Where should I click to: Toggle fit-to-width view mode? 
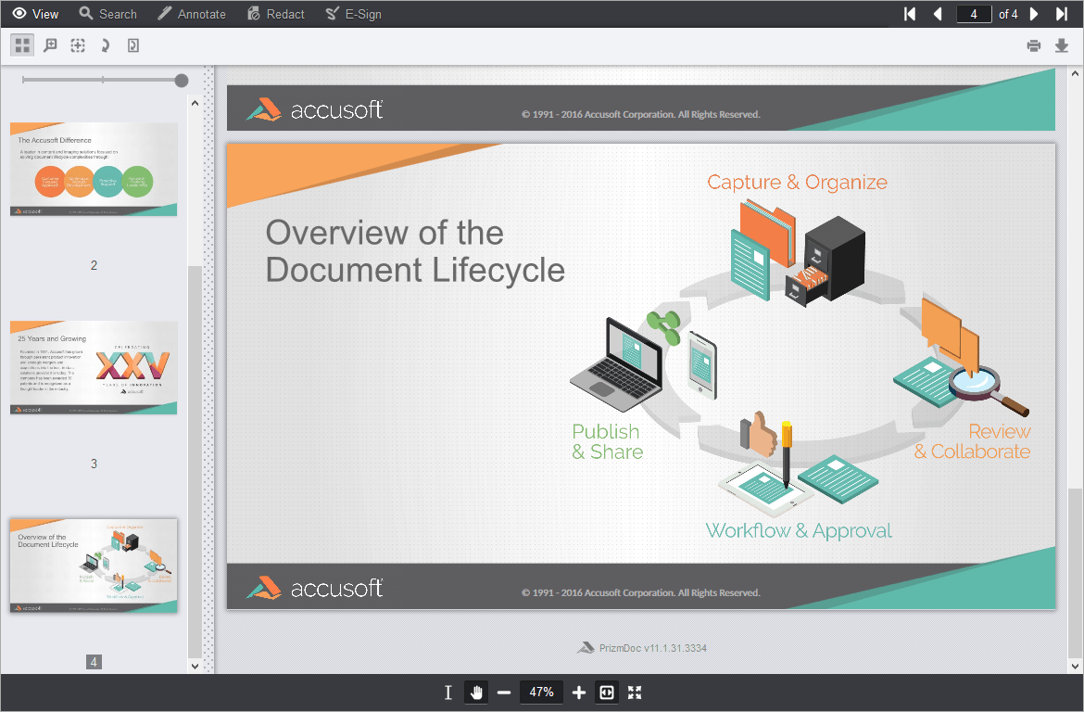606,692
